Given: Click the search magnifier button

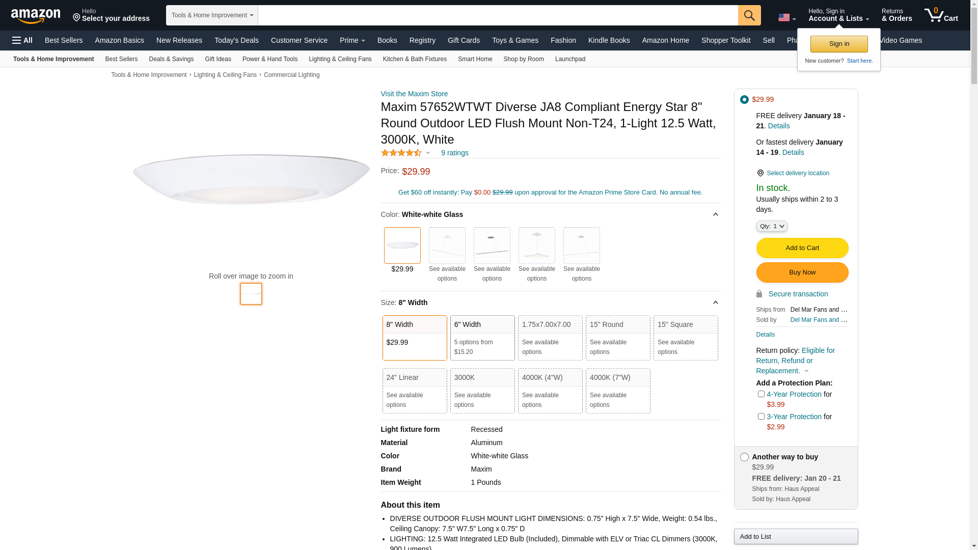Looking at the screenshot, I should (749, 15).
